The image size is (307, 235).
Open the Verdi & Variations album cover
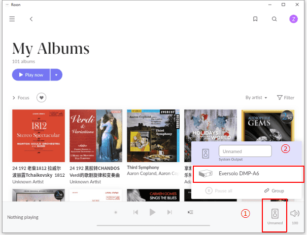click(96, 136)
